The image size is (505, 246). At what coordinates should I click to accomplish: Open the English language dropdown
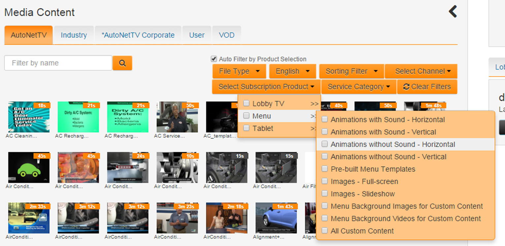pyautogui.click(x=293, y=71)
